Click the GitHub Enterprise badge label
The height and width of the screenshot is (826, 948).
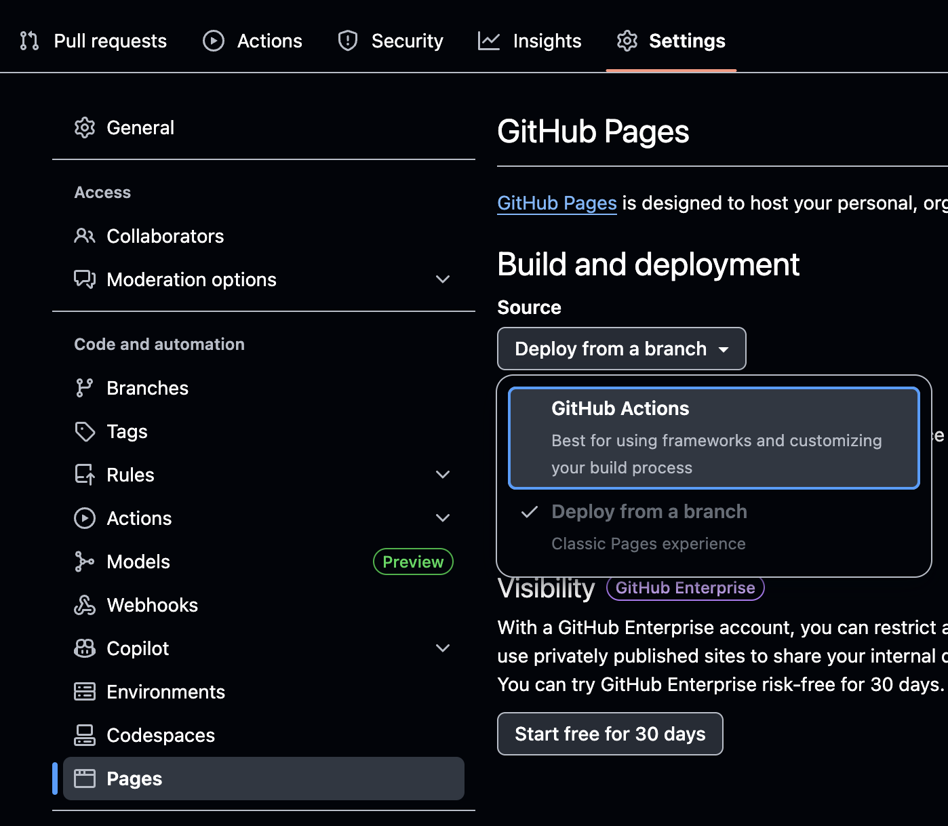pyautogui.click(x=686, y=588)
